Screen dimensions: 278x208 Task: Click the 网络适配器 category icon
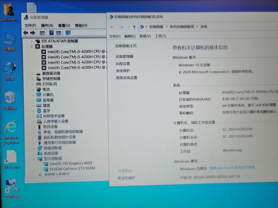pyautogui.click(x=40, y=148)
